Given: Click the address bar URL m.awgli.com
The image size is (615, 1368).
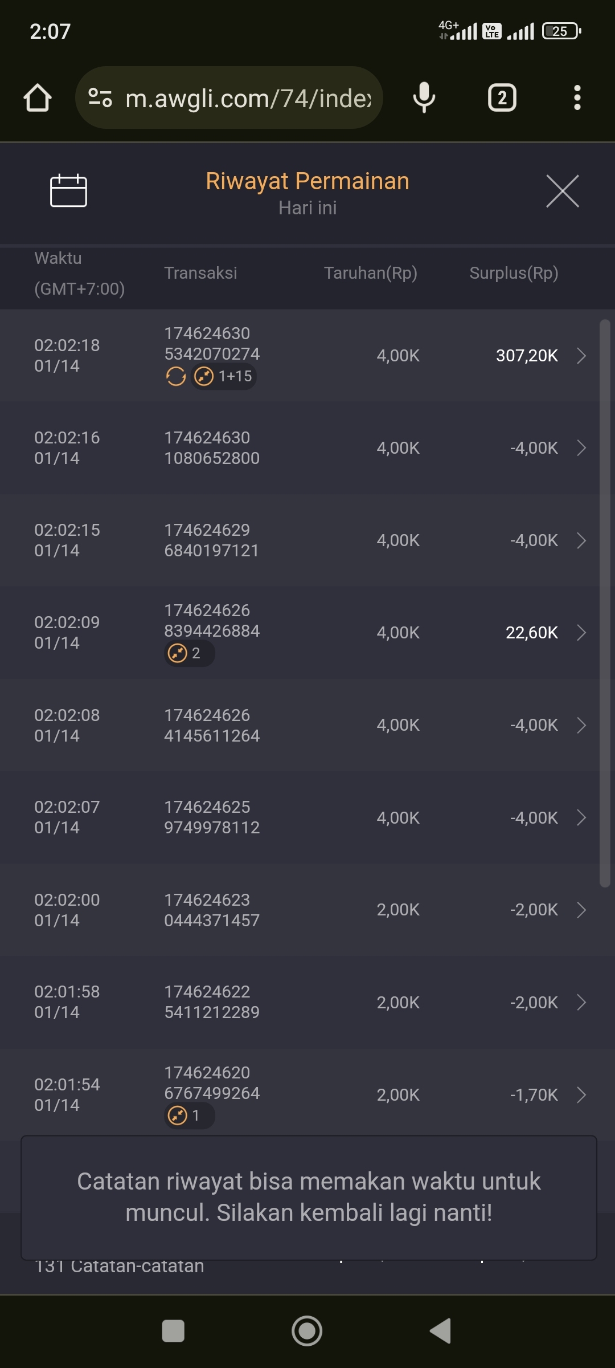Looking at the screenshot, I should [x=248, y=98].
